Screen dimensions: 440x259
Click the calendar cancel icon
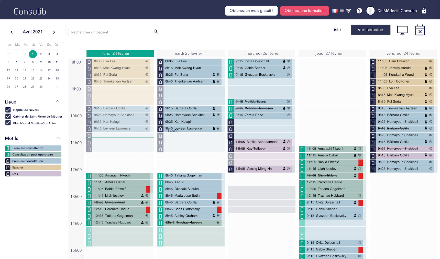point(420,30)
